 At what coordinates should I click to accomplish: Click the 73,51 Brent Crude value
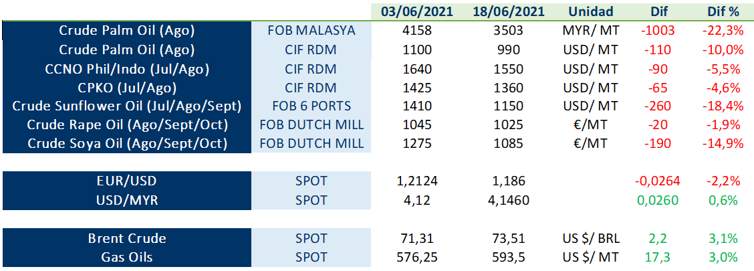point(508,238)
